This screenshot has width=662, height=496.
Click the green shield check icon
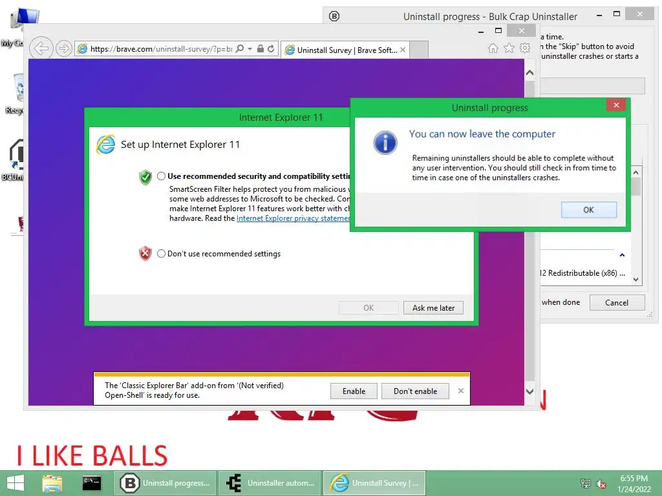coord(145,178)
